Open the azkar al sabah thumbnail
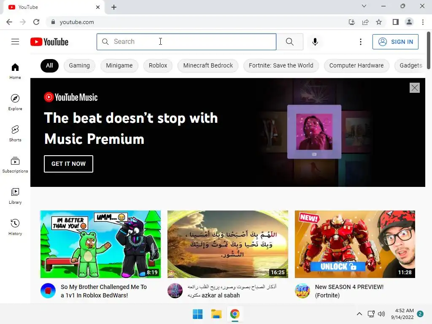Image resolution: width=432 pixels, height=324 pixels. (227, 244)
